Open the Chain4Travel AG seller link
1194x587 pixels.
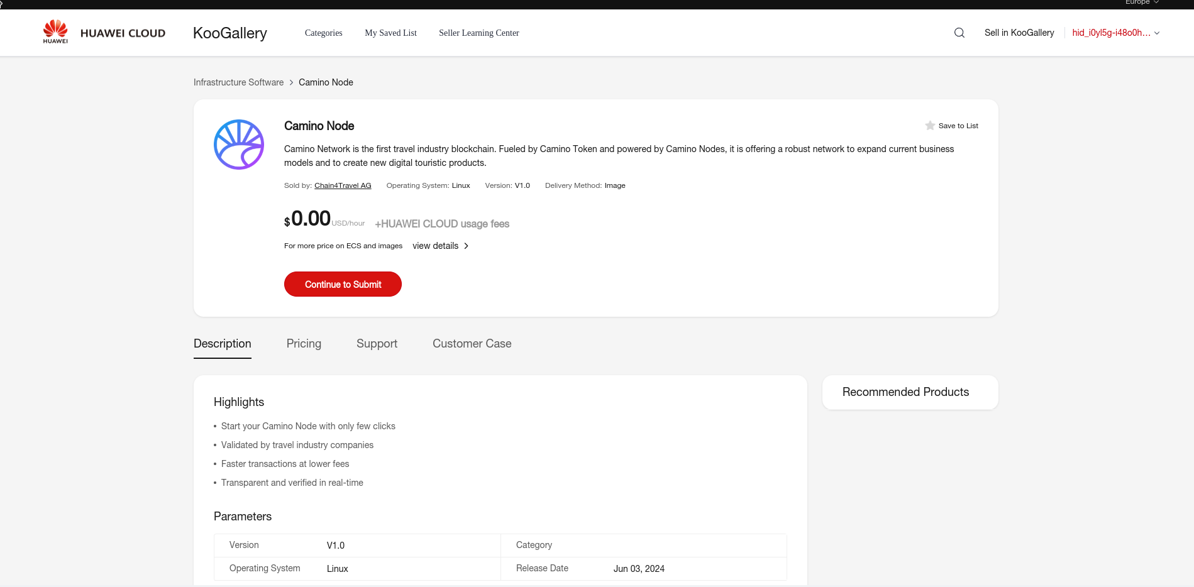(x=343, y=185)
